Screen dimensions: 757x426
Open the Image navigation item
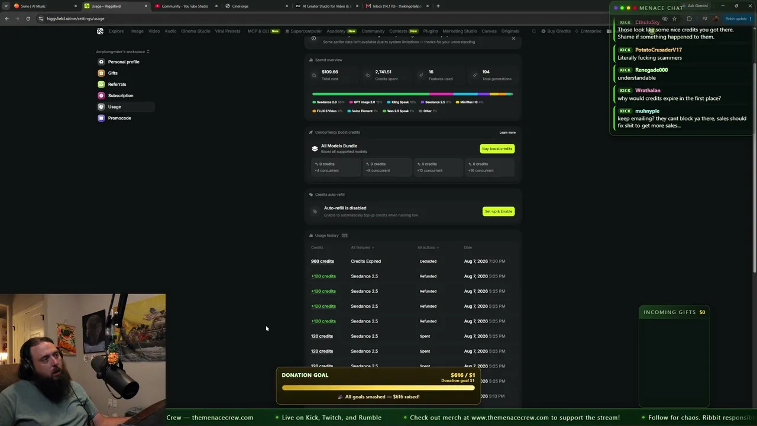137,31
